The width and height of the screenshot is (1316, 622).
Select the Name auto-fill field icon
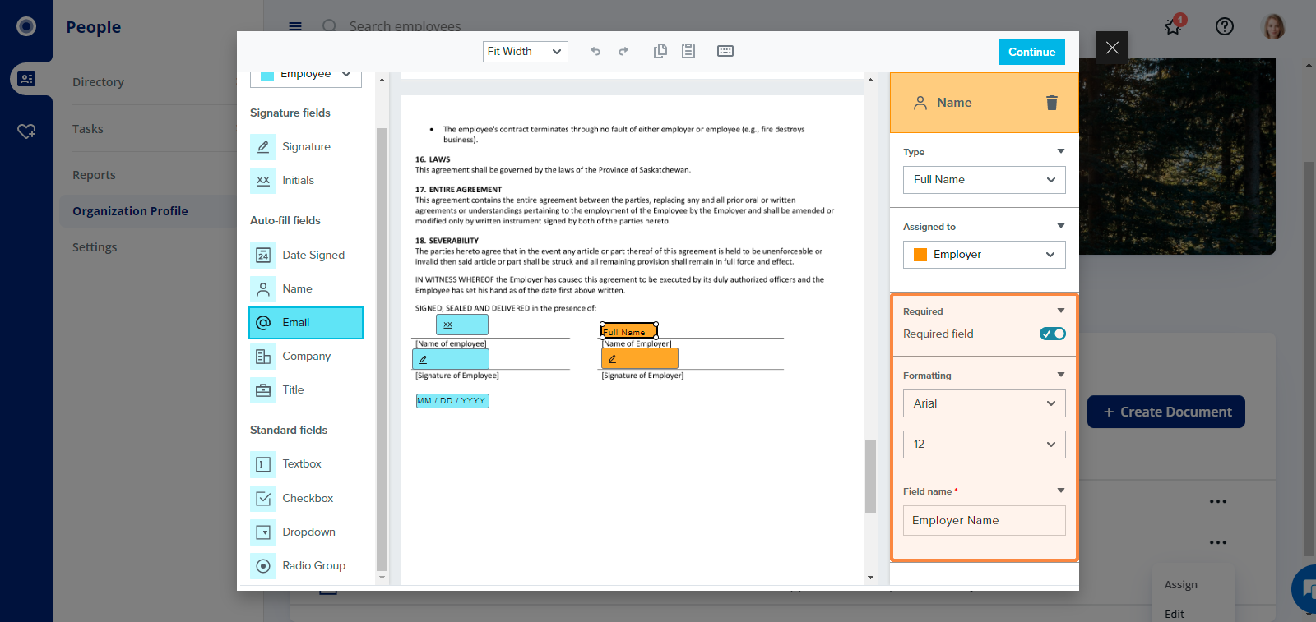(263, 289)
